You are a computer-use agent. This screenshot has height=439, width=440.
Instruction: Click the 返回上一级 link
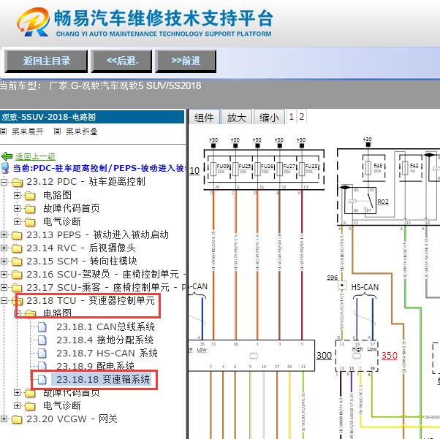[35, 156]
